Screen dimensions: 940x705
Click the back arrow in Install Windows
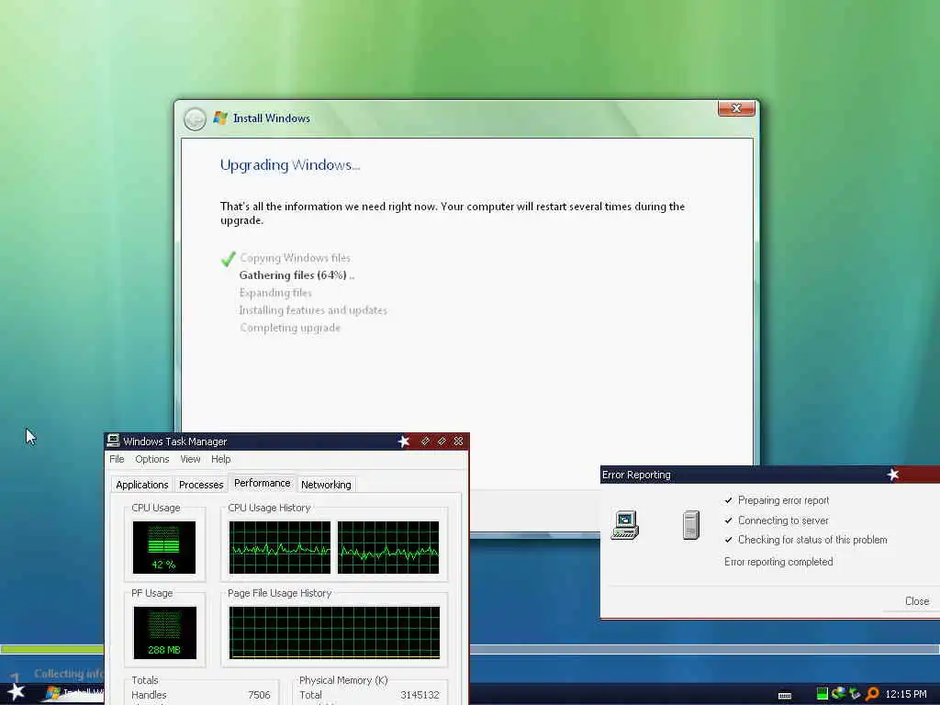tap(195, 118)
